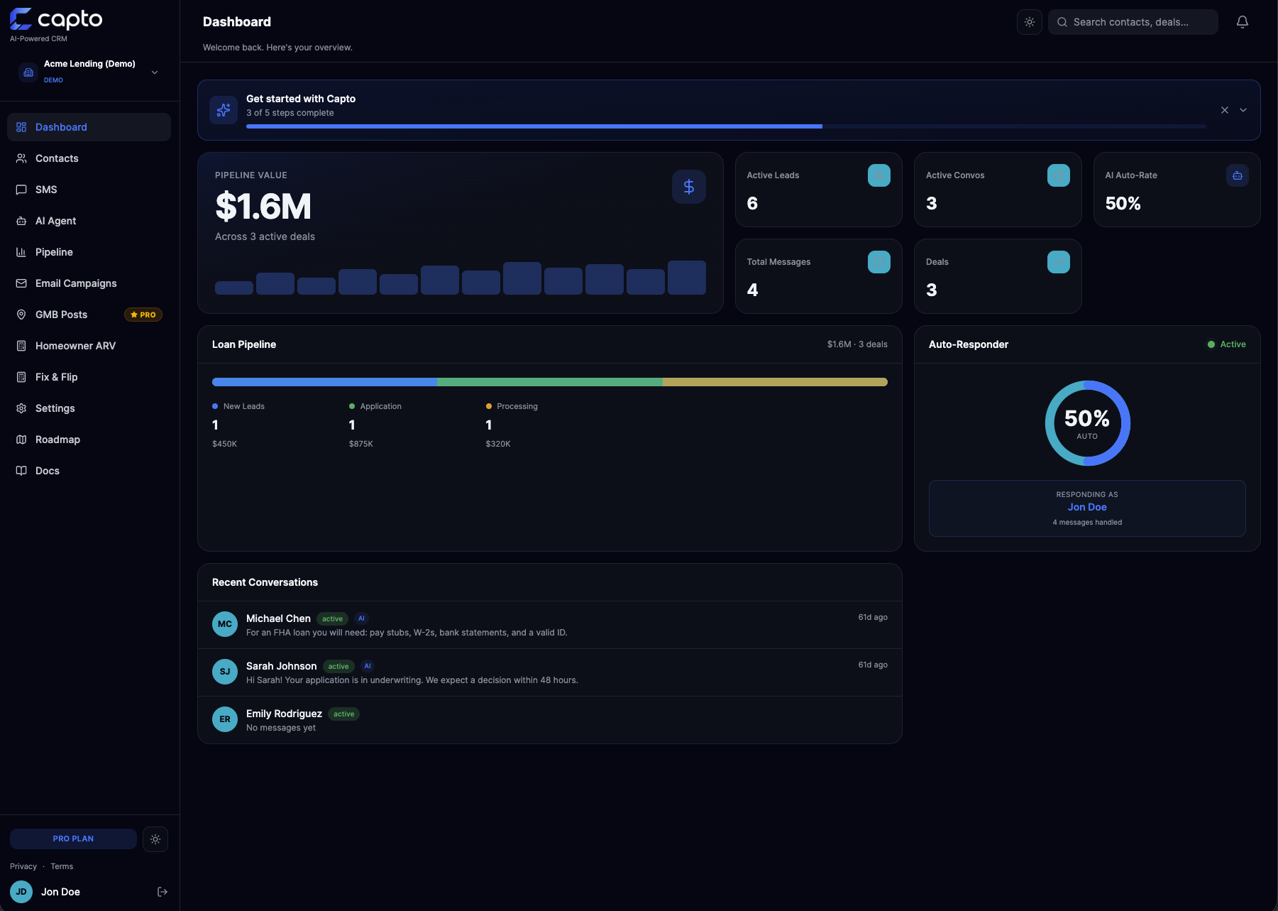The height and width of the screenshot is (911, 1278).
Task: Open AI Agent in the sidebar
Action: point(89,221)
